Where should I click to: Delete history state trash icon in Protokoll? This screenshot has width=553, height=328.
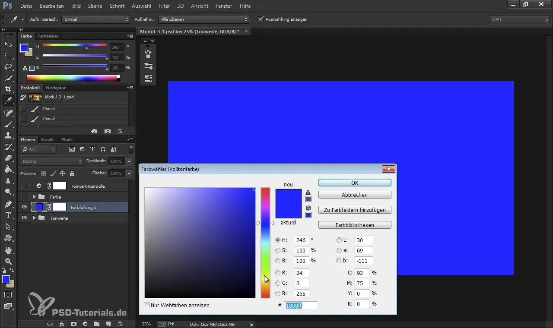(120, 131)
